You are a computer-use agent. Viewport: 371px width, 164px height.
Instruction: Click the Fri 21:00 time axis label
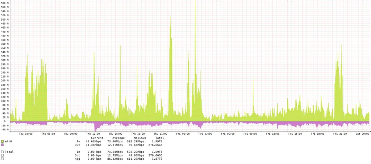(341, 134)
